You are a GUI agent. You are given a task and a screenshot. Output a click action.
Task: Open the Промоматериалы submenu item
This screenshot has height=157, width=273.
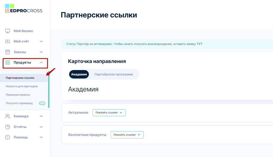tap(18, 95)
